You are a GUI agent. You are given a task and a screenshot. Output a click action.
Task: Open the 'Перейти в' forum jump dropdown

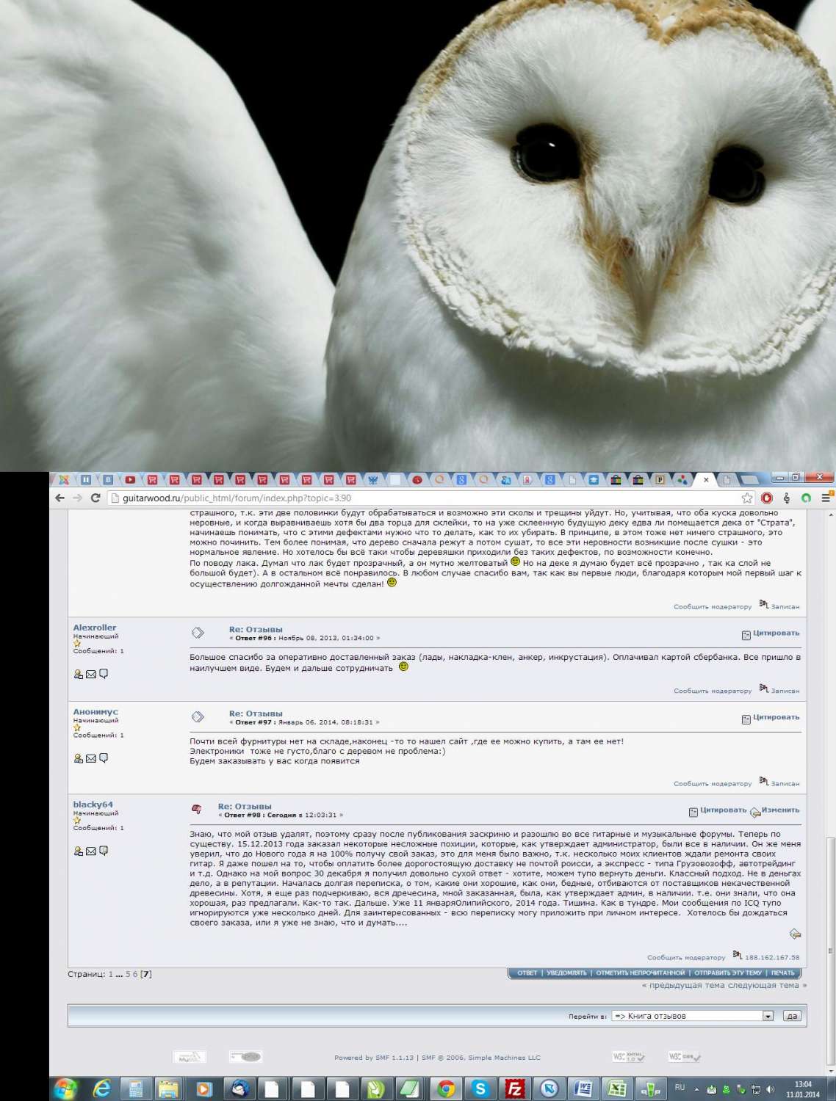[x=692, y=1016]
